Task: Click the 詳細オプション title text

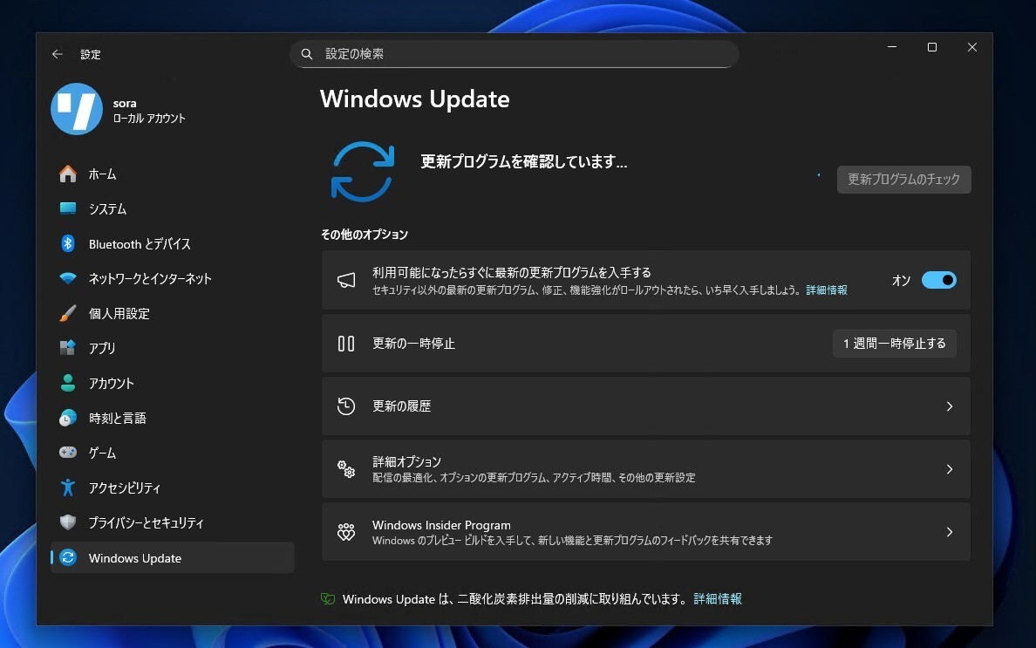Action: (x=406, y=461)
